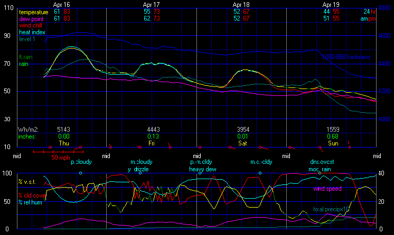Select the "moc. rain" condition label
Image resolution: width=394 pixels, height=235 pixels.
coord(320,169)
